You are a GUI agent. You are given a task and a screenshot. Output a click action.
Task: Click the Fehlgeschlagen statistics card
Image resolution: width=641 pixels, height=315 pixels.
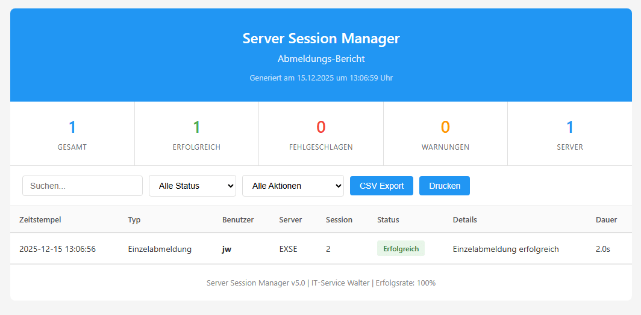321,134
